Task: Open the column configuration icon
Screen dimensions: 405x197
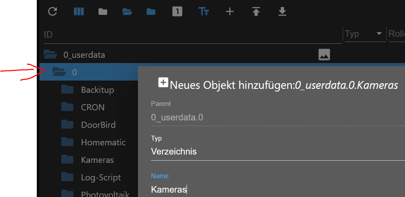Action: (x=78, y=12)
